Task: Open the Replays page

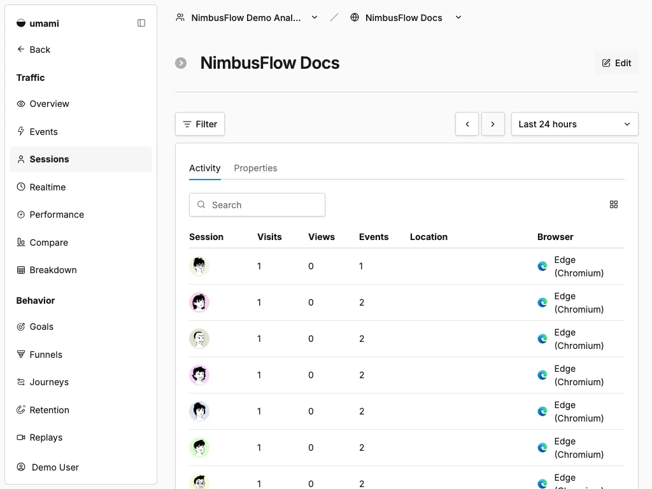Action: (81, 437)
